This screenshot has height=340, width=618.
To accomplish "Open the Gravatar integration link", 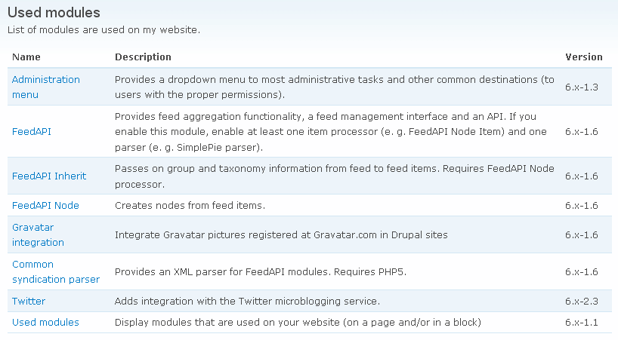I will [38, 234].
